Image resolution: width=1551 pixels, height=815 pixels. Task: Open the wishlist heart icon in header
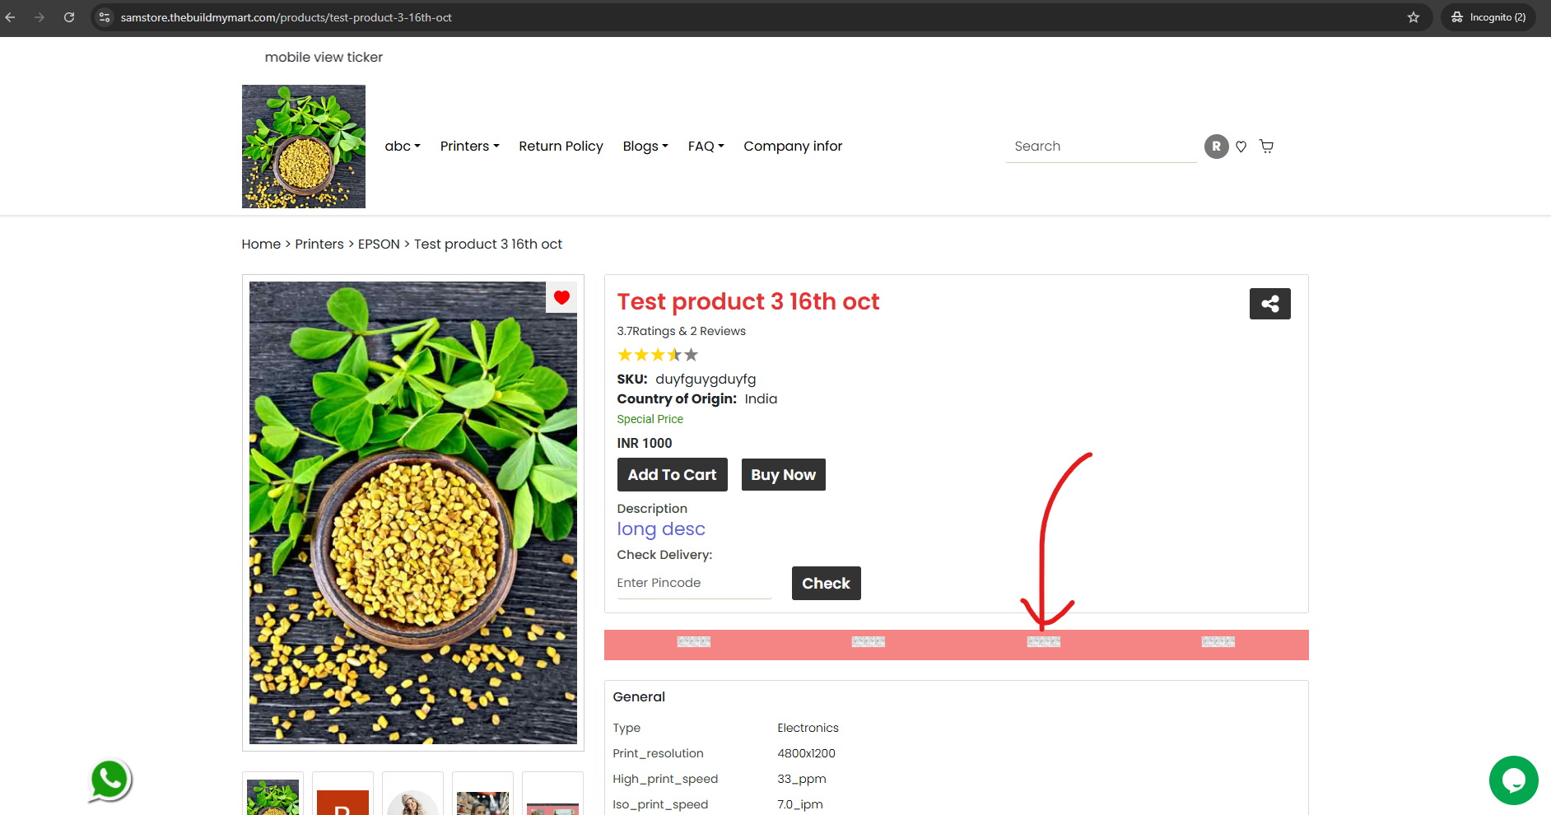click(x=1241, y=147)
